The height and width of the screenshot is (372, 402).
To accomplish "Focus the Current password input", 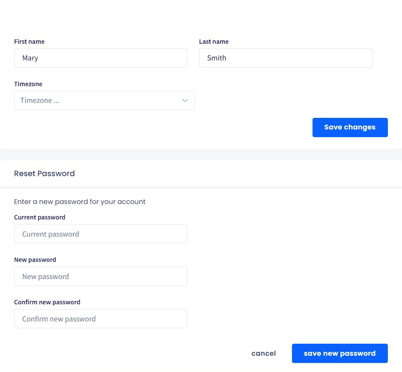I will 101,234.
